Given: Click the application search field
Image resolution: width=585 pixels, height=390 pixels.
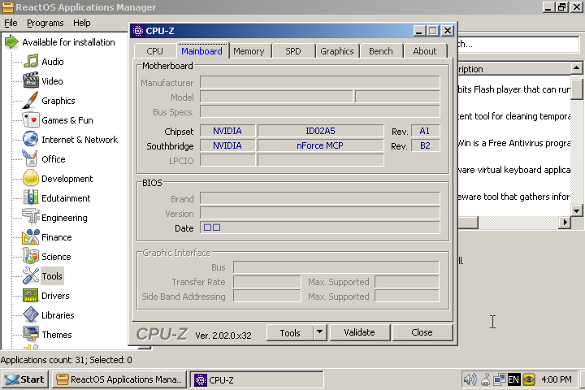Looking at the screenshot, I should 518,45.
